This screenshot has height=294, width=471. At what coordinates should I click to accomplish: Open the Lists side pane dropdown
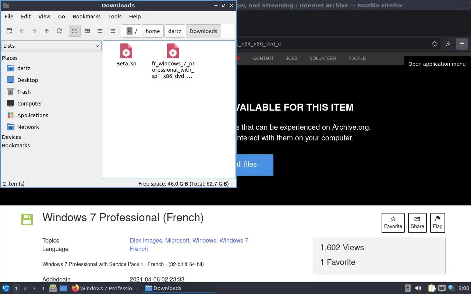pos(51,46)
